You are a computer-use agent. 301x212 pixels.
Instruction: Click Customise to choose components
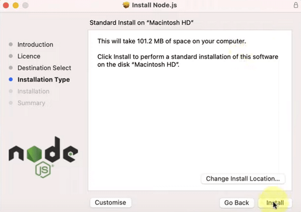coord(111,203)
